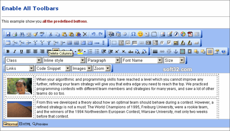Insert time with the clock icon
Viewport: 230px width, 131px height.
tap(125, 34)
